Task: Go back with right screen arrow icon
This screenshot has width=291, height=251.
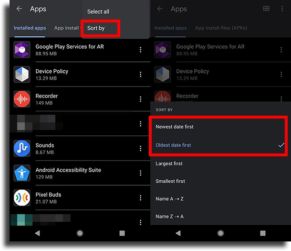Action: coord(160,9)
